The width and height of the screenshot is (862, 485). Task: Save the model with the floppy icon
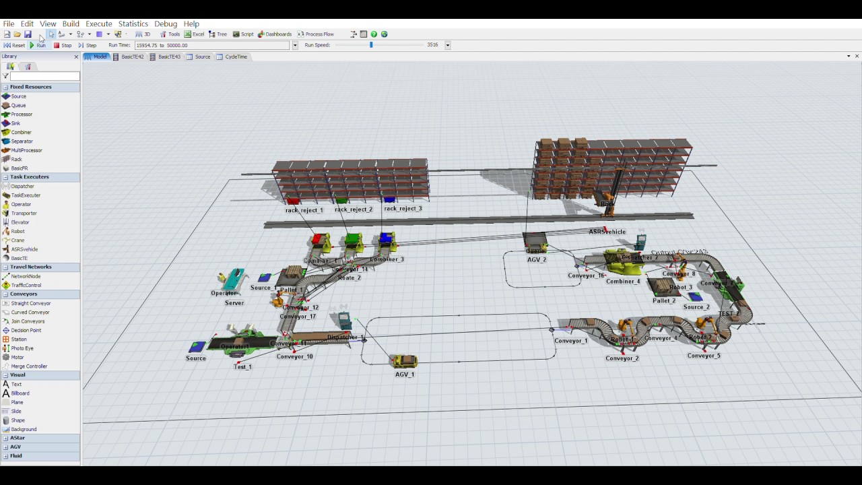(x=28, y=34)
